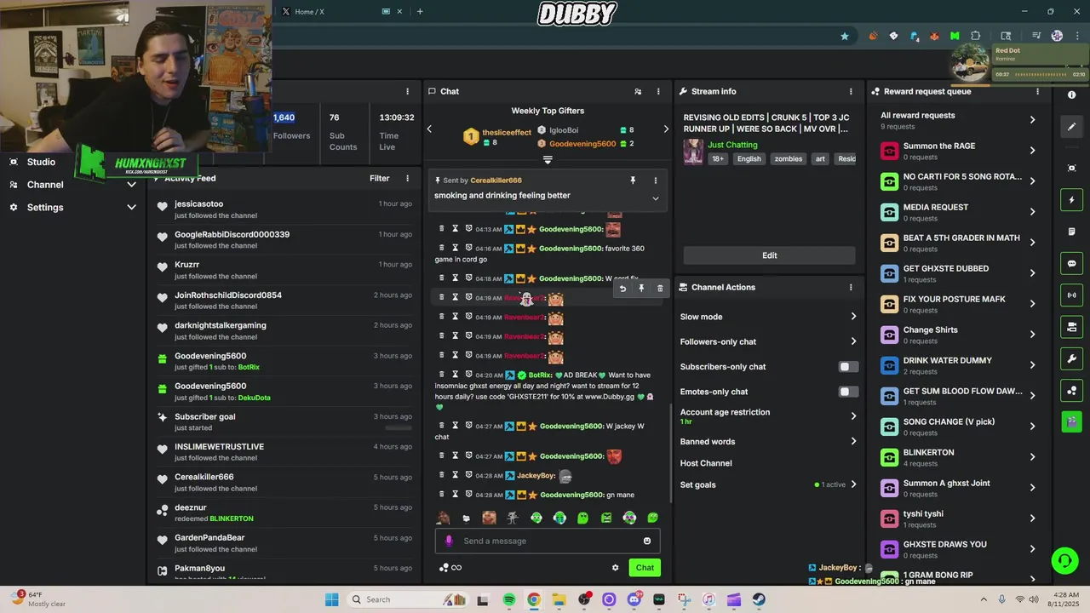Image resolution: width=1090 pixels, height=613 pixels.
Task: Toggle Emotes-only chat switch
Action: (x=848, y=392)
